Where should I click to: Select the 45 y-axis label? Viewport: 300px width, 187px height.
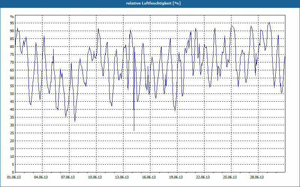click(x=12, y=101)
